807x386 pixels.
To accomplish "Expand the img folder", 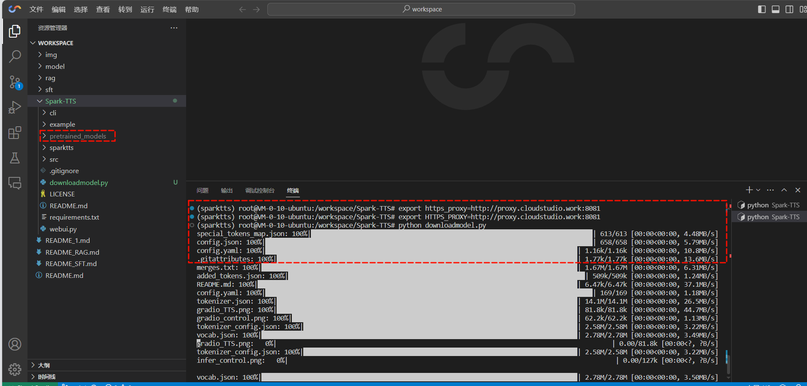I will [x=107, y=54].
